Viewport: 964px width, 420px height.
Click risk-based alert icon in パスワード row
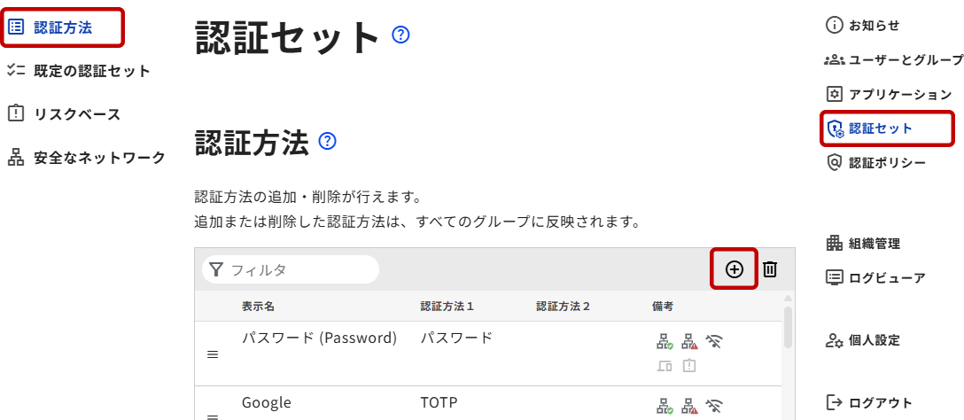[x=689, y=365]
